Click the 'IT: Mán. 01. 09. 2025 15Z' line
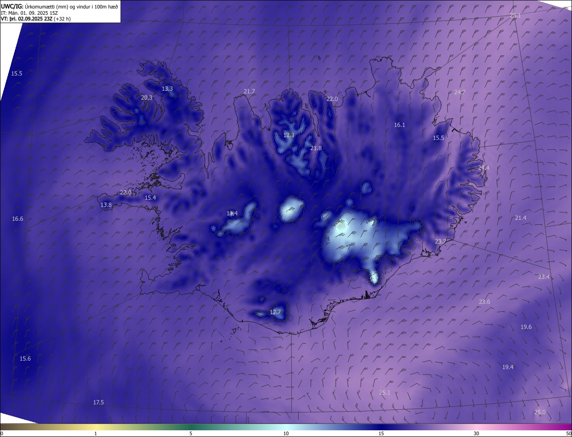The height and width of the screenshot is (437, 572). click(29, 13)
